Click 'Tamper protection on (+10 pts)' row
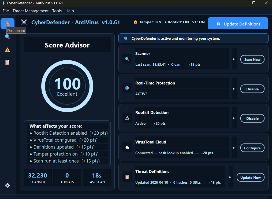 (67, 154)
